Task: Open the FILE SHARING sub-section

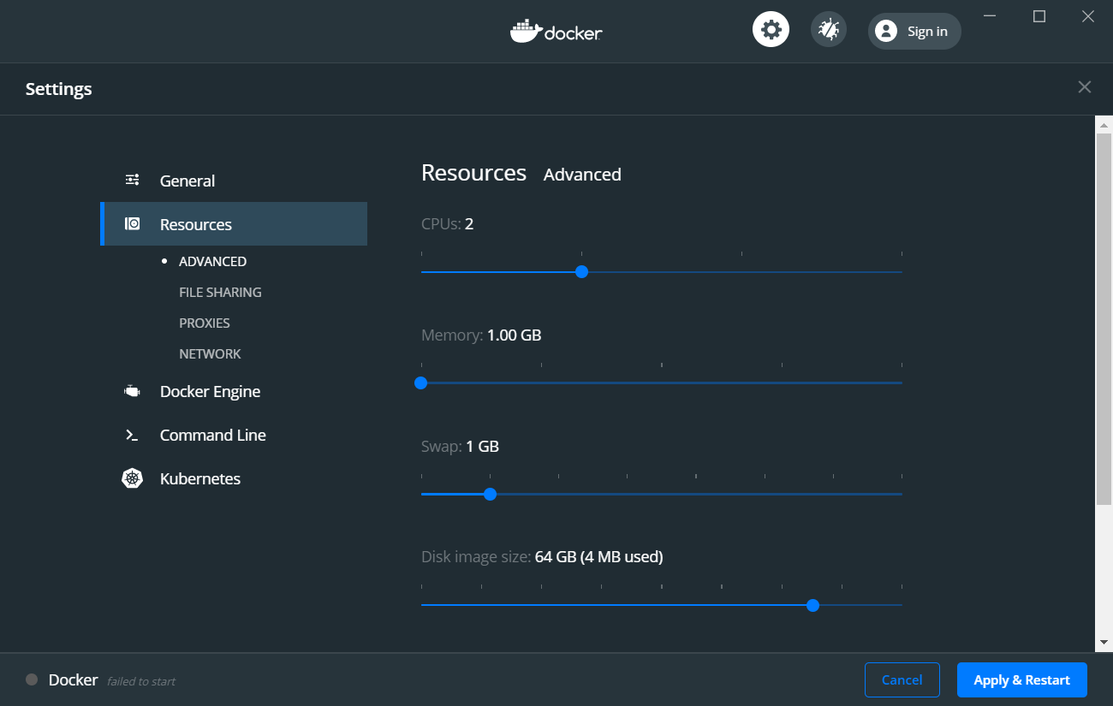Action: pos(220,292)
